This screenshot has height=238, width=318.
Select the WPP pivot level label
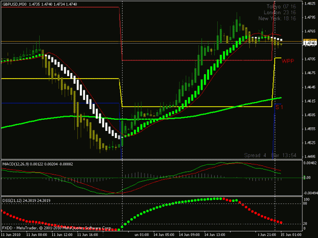pyautogui.click(x=288, y=61)
